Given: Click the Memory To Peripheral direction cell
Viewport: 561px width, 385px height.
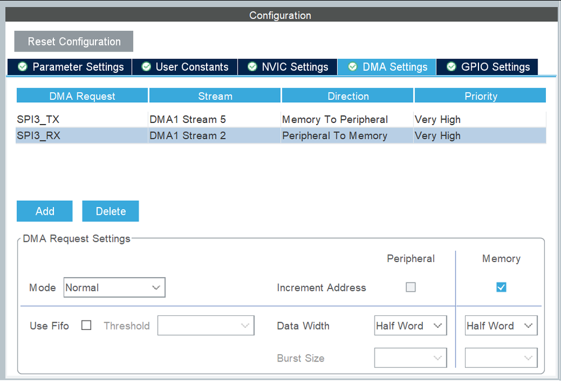Looking at the screenshot, I should pos(347,120).
